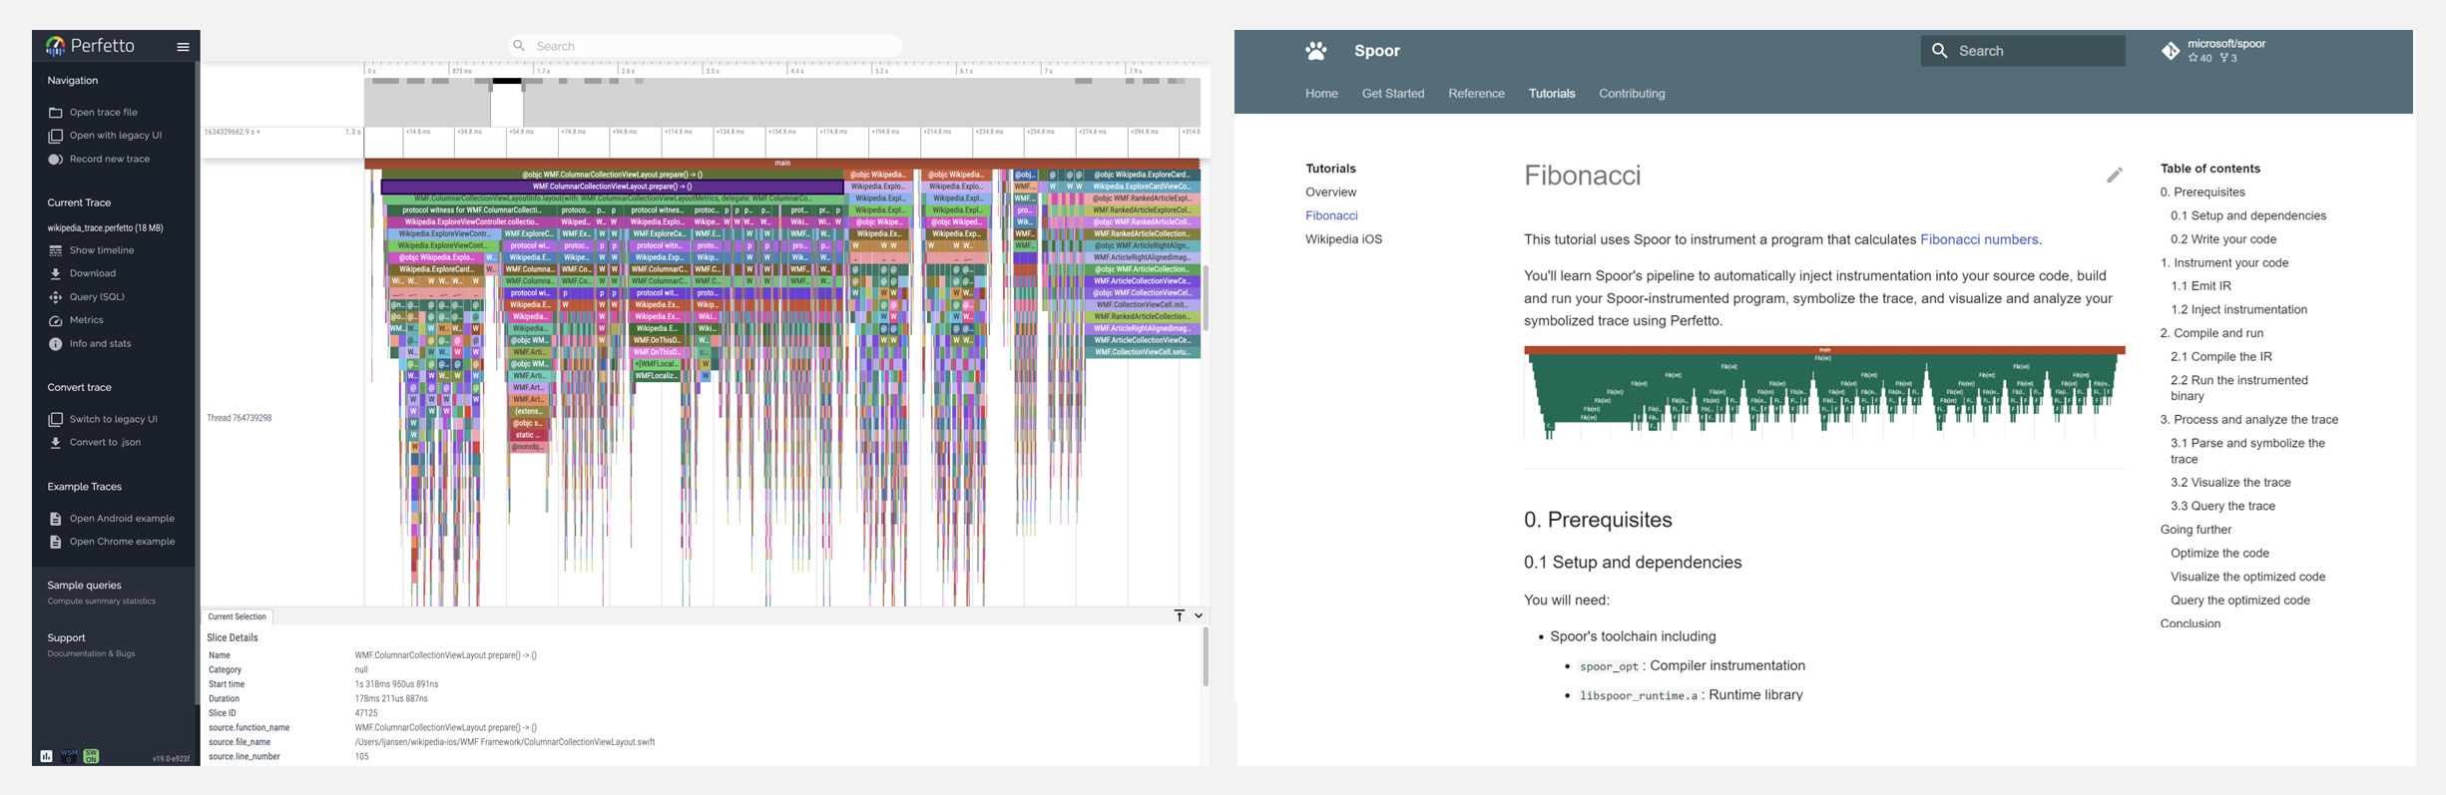Click the edit page pencil icon

click(x=2115, y=176)
